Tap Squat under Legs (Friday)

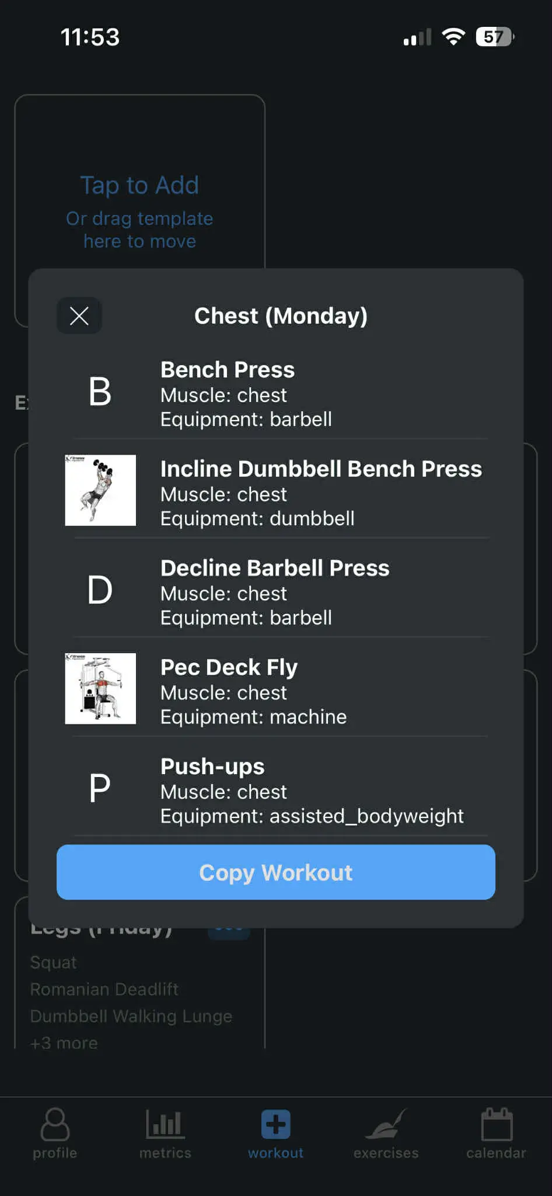click(x=53, y=962)
